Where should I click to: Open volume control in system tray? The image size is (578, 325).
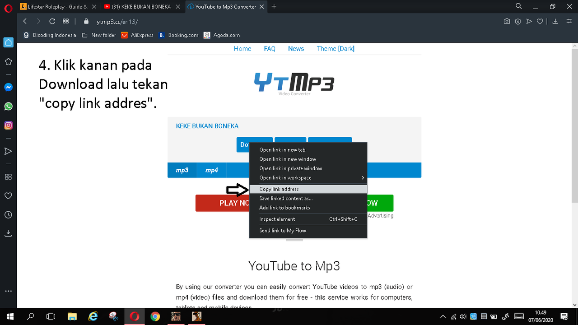[x=463, y=316]
